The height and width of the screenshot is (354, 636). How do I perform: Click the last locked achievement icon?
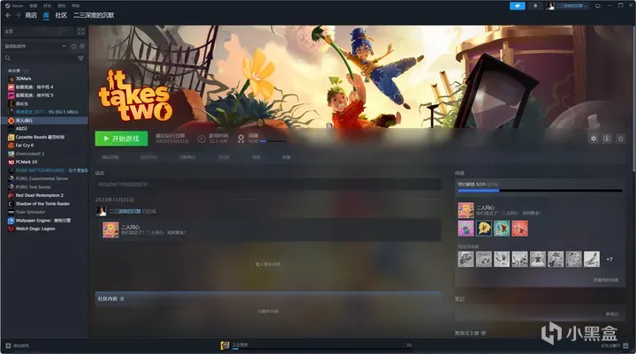591,260
